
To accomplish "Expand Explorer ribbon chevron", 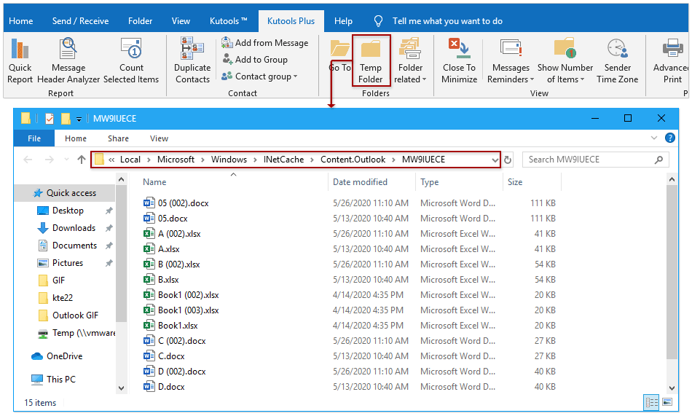I will point(654,138).
